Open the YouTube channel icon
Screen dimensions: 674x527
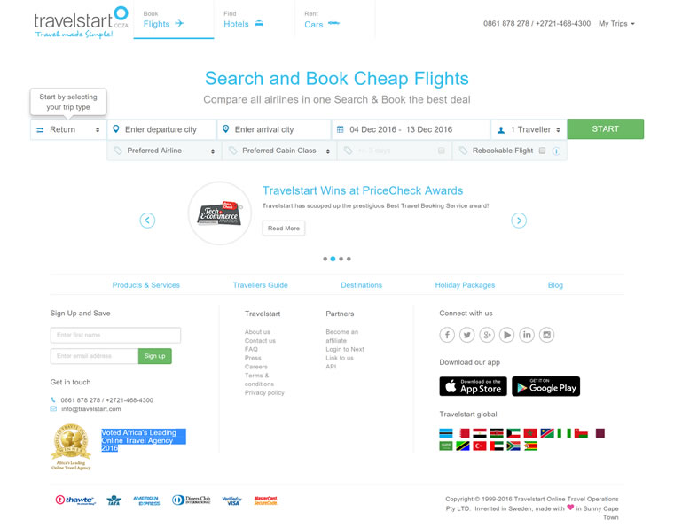point(506,335)
